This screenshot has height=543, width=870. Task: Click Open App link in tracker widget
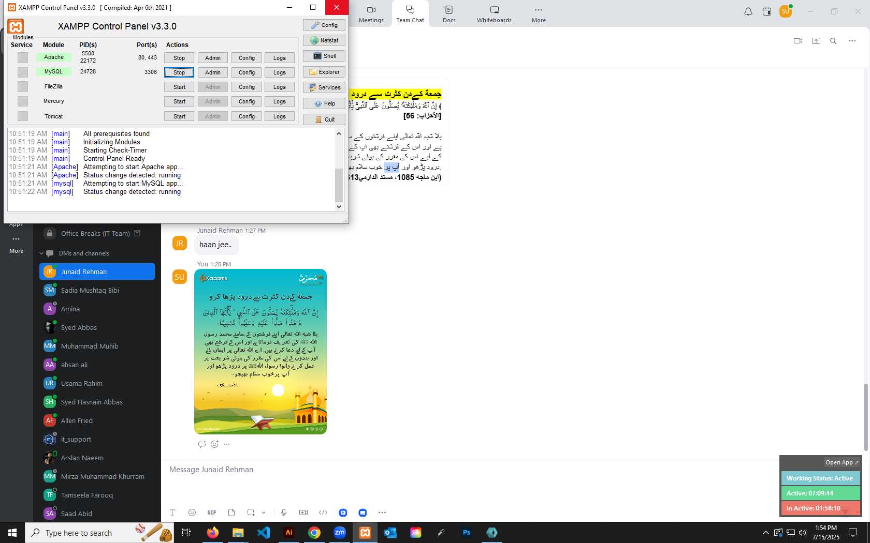(842, 462)
